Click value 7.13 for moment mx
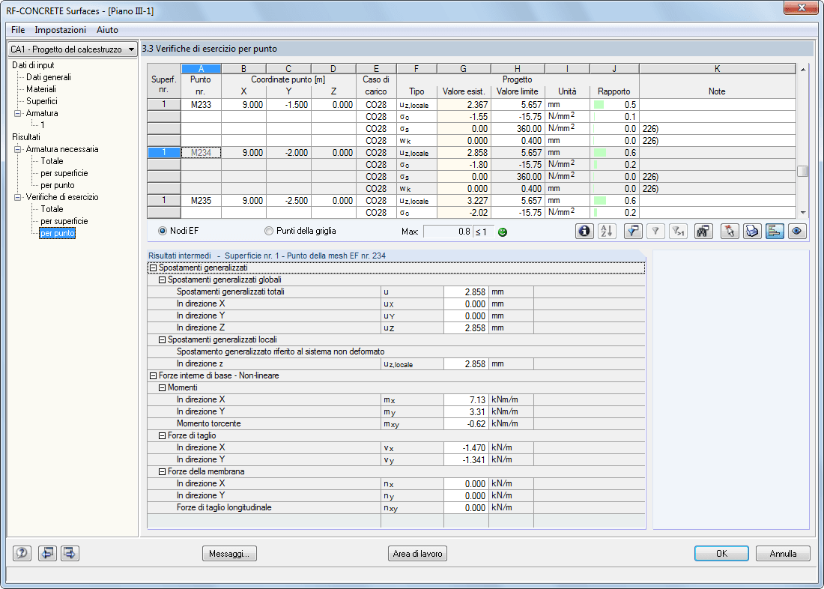The width and height of the screenshot is (824, 589). click(466, 400)
